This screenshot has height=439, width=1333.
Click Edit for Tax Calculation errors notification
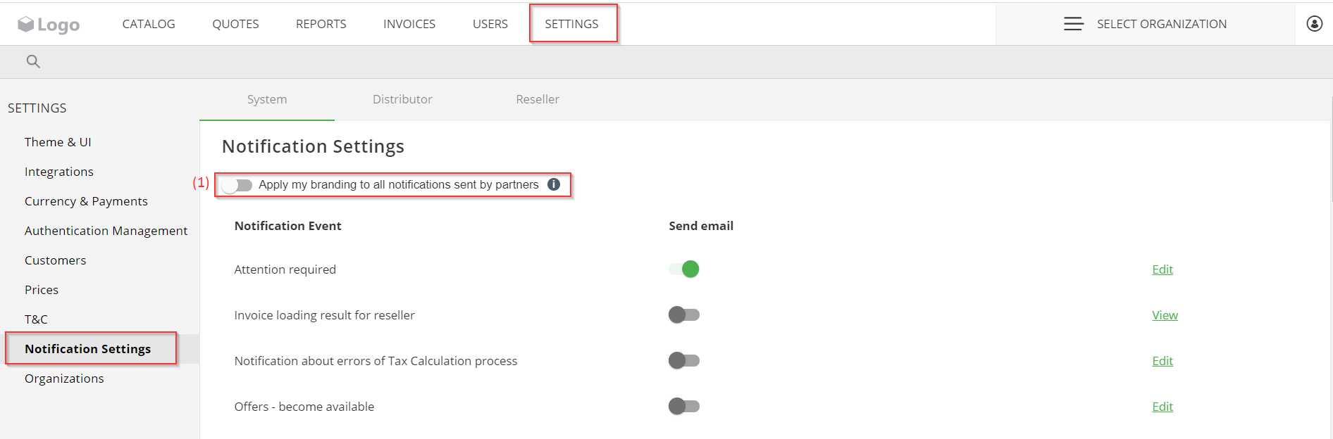[1162, 361]
